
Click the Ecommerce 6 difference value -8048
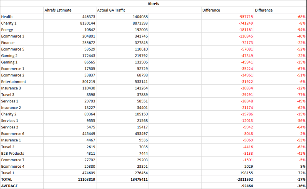pyautogui.click(x=246, y=133)
